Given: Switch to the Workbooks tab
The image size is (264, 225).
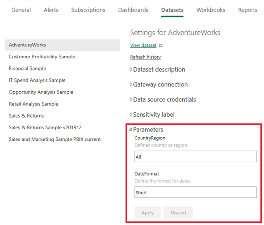Looking at the screenshot, I should [211, 10].
